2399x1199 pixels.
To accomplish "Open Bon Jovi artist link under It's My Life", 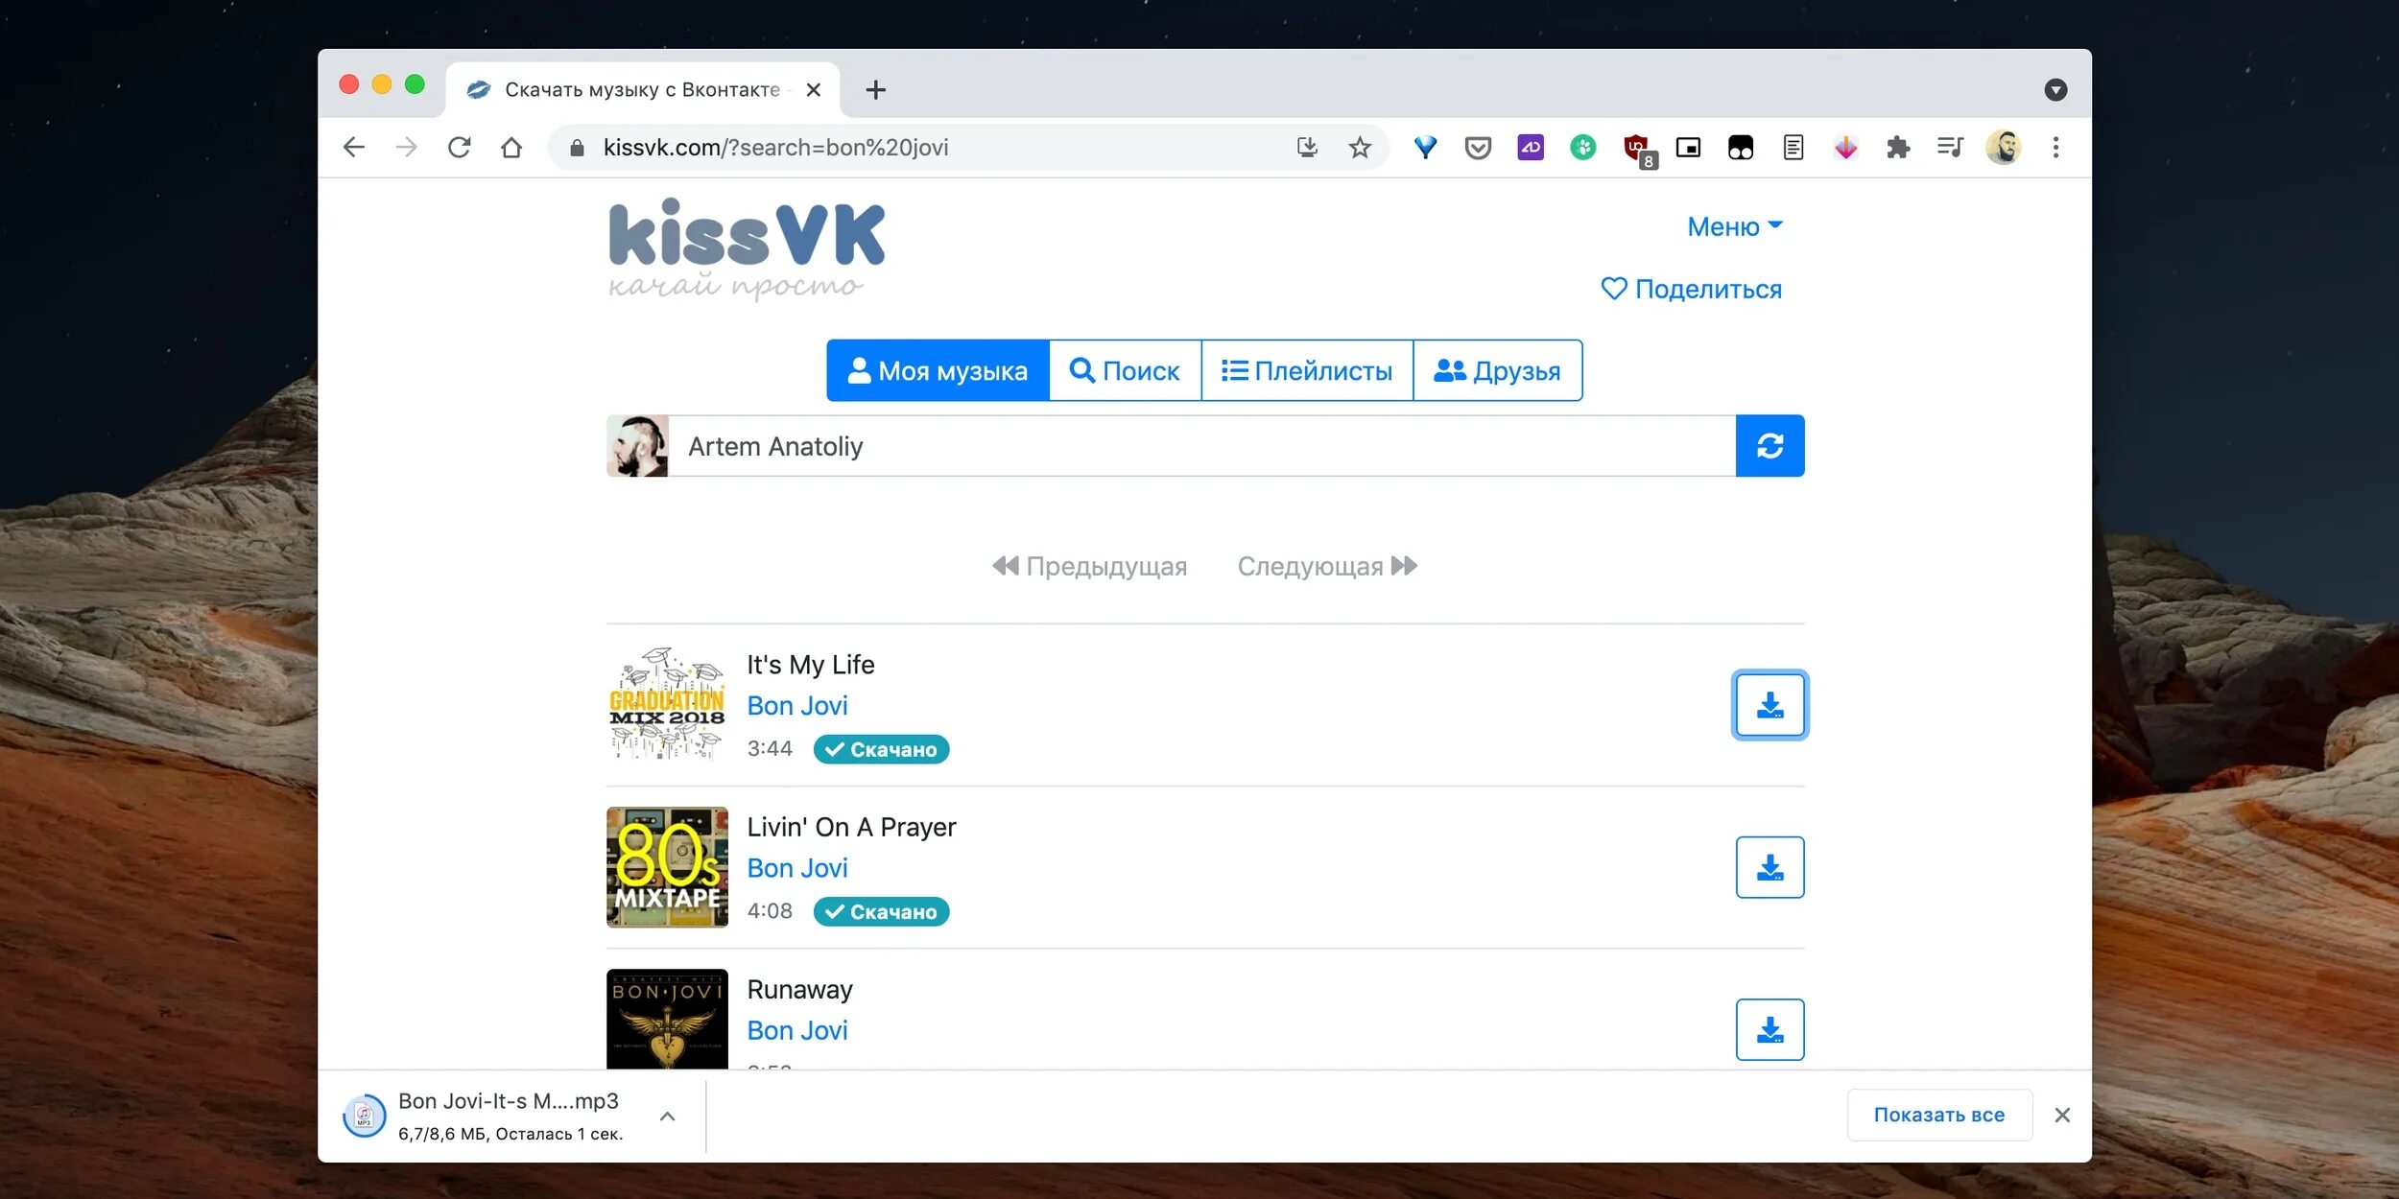I will click(797, 705).
